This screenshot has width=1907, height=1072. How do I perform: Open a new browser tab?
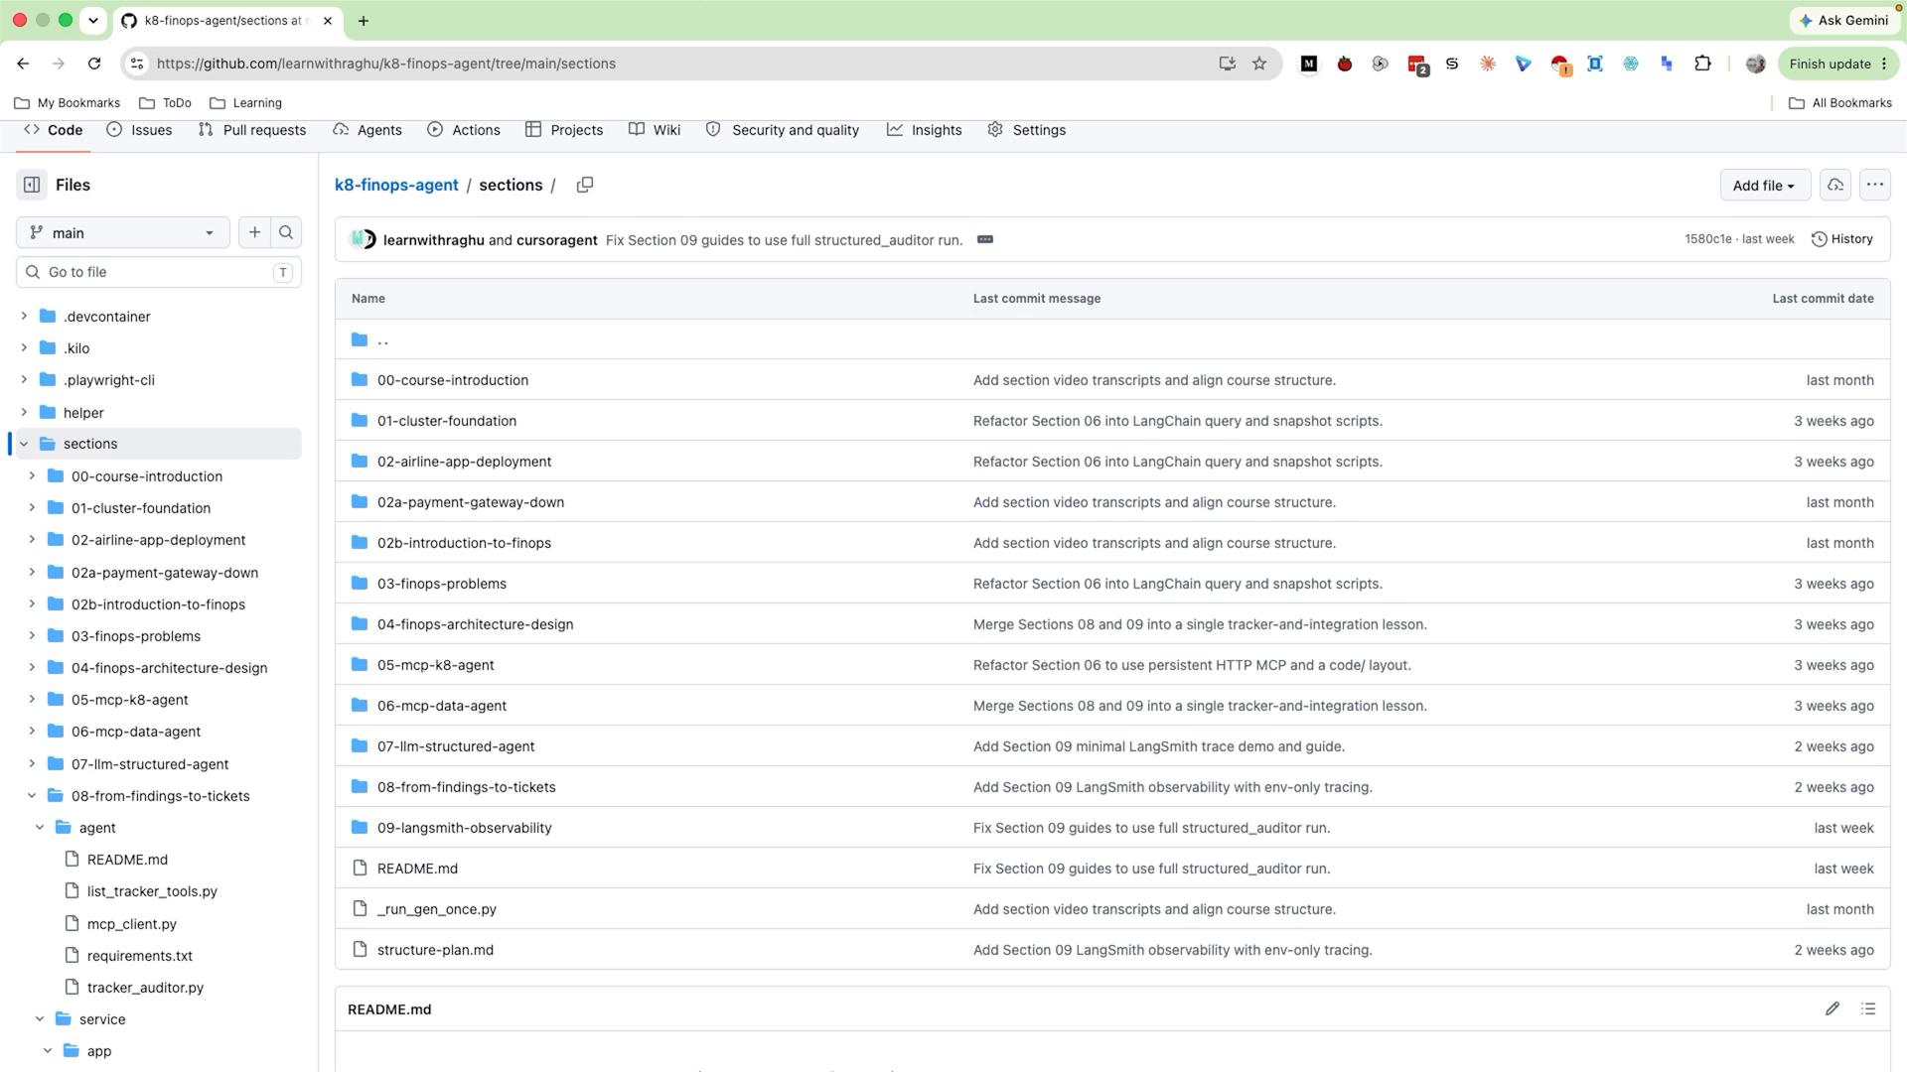364,20
